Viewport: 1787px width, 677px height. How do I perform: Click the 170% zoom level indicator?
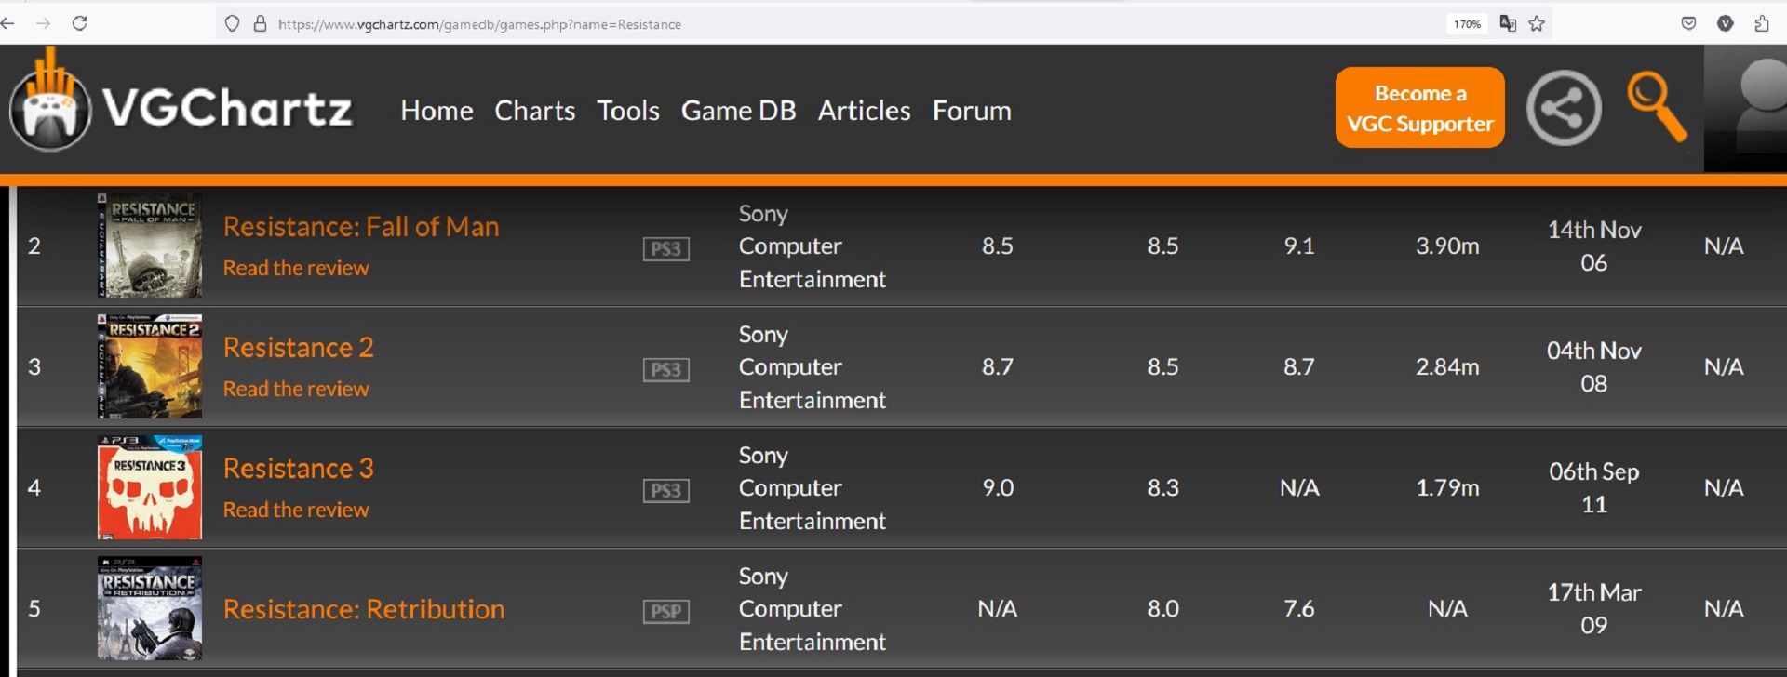tap(1467, 24)
